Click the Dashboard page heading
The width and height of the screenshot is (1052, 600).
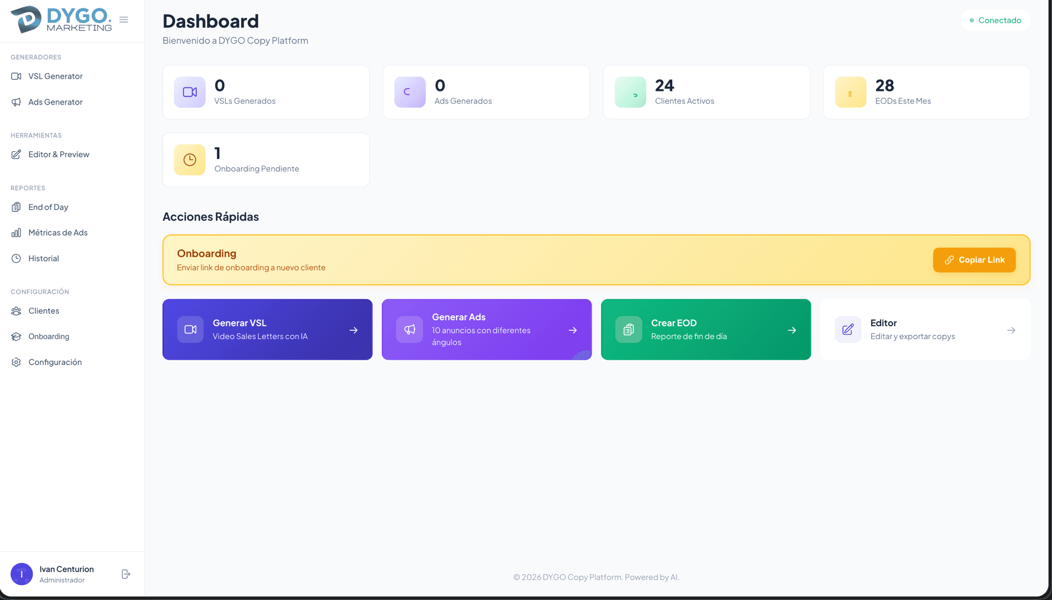pos(210,21)
